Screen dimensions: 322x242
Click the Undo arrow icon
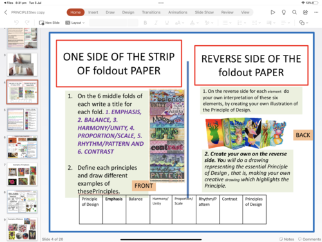pyautogui.click(x=16, y=23)
